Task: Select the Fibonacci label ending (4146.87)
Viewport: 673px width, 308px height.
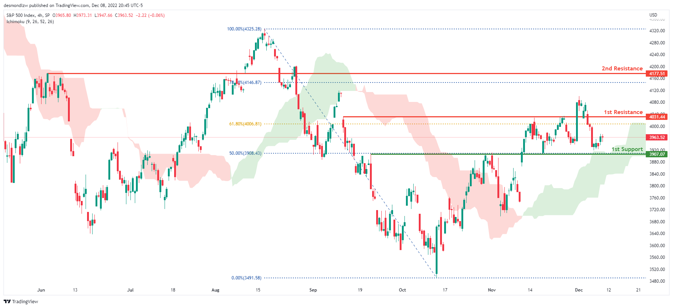Action: pos(245,82)
